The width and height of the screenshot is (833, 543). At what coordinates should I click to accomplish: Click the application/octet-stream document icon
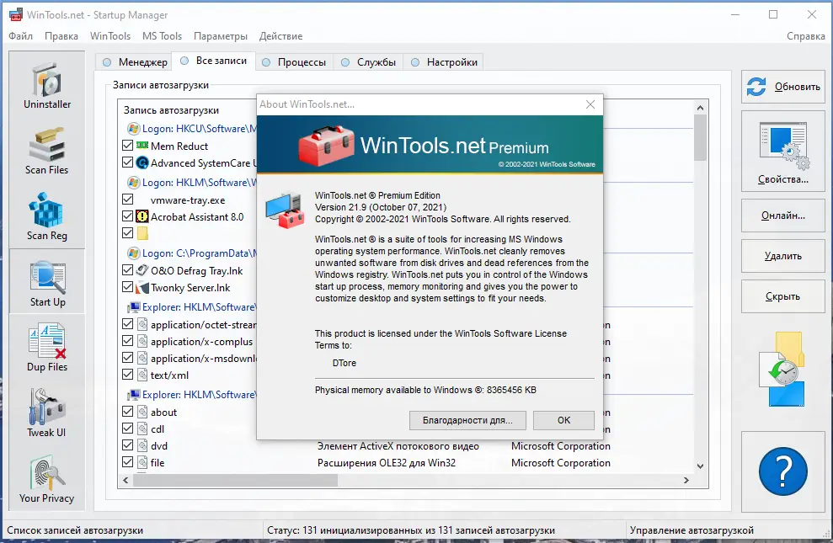pos(142,324)
